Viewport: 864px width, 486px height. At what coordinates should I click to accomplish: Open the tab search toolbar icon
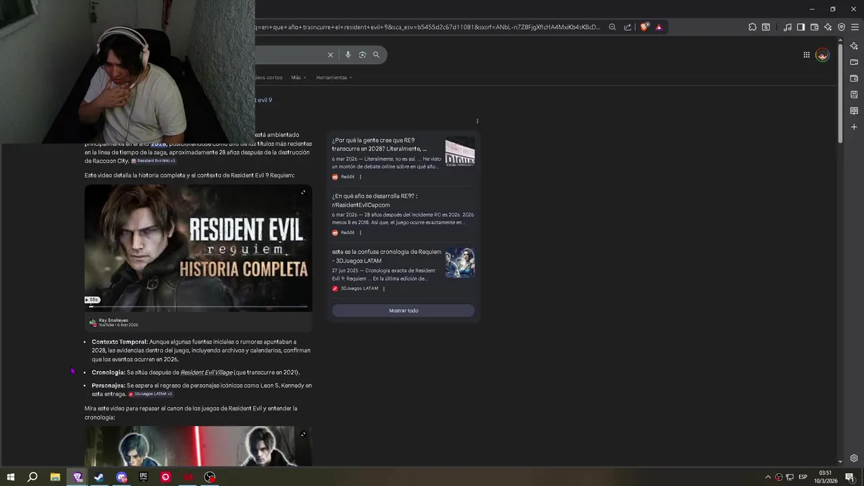tap(766, 27)
